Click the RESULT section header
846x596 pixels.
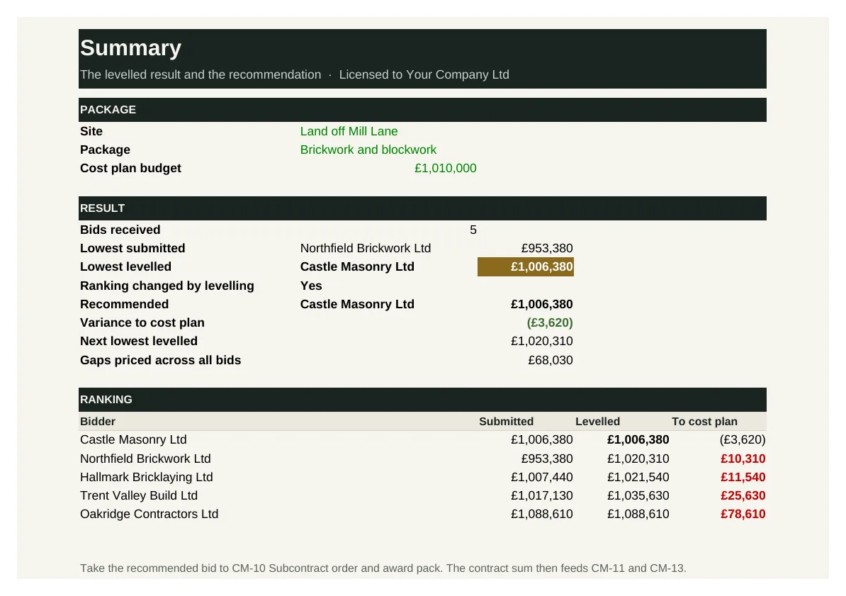(x=422, y=208)
